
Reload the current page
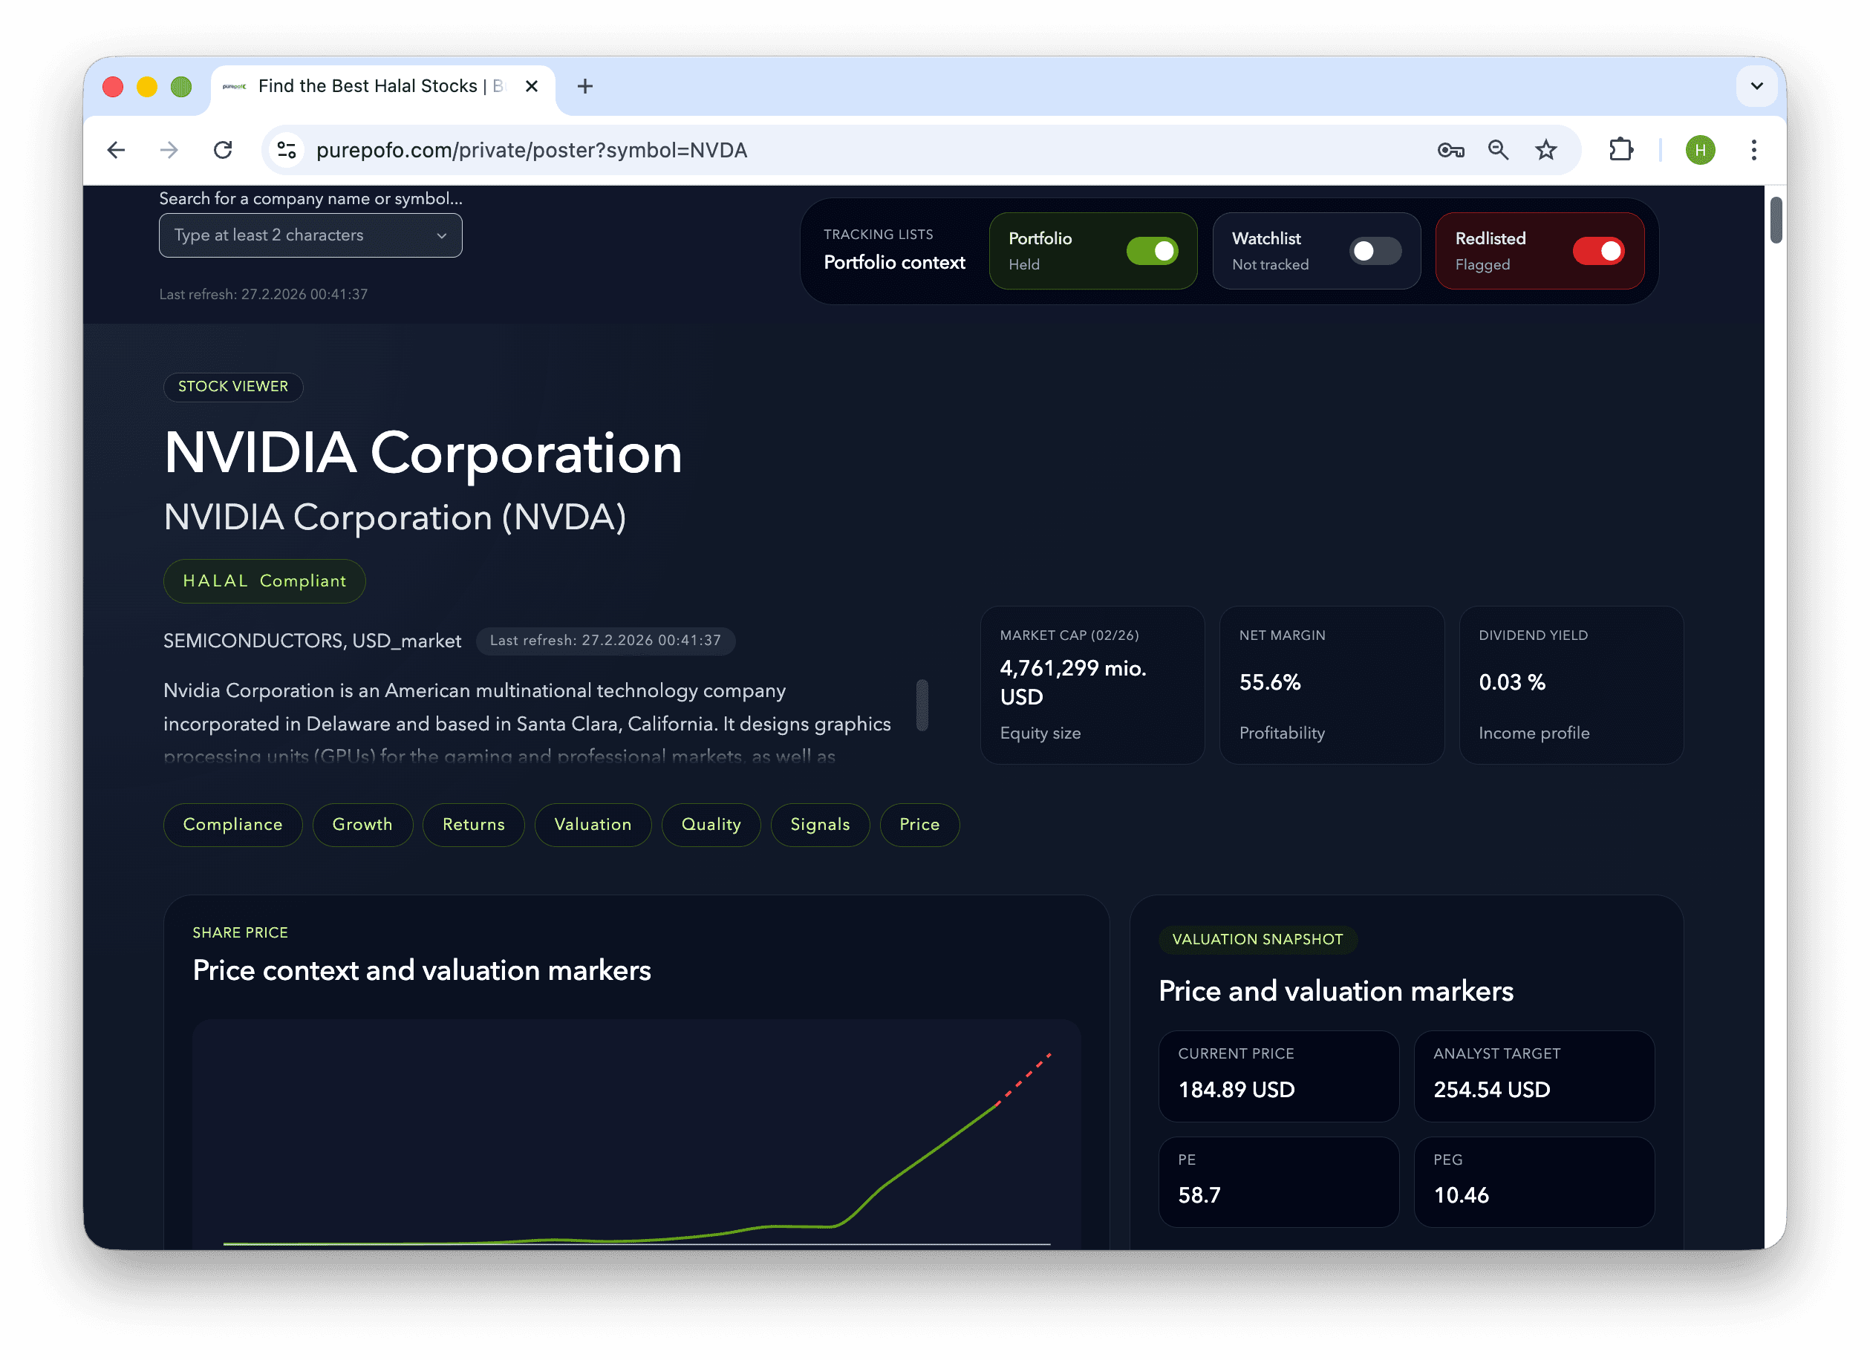224,150
